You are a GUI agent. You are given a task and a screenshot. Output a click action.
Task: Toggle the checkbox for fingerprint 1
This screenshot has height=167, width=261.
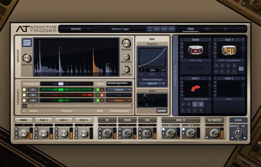tap(24, 90)
